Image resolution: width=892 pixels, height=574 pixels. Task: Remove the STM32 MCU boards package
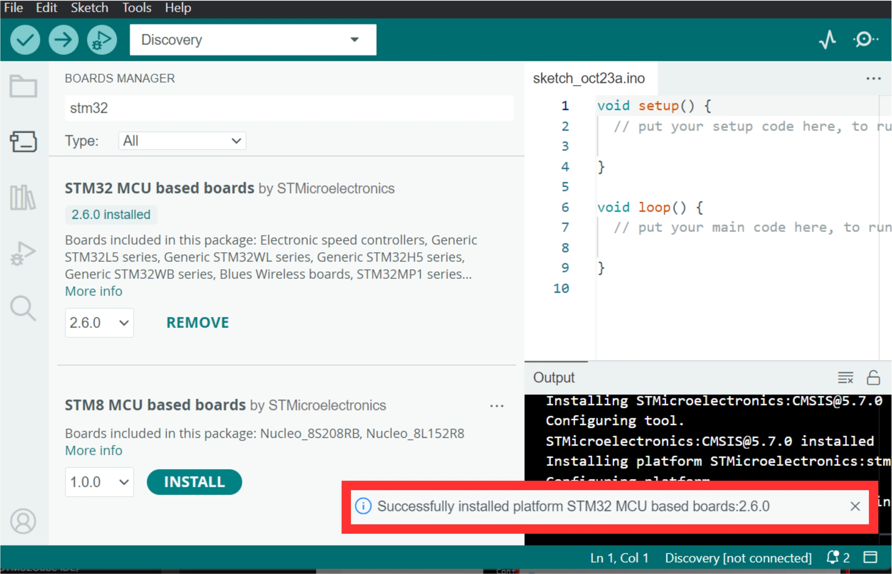pyautogui.click(x=197, y=323)
